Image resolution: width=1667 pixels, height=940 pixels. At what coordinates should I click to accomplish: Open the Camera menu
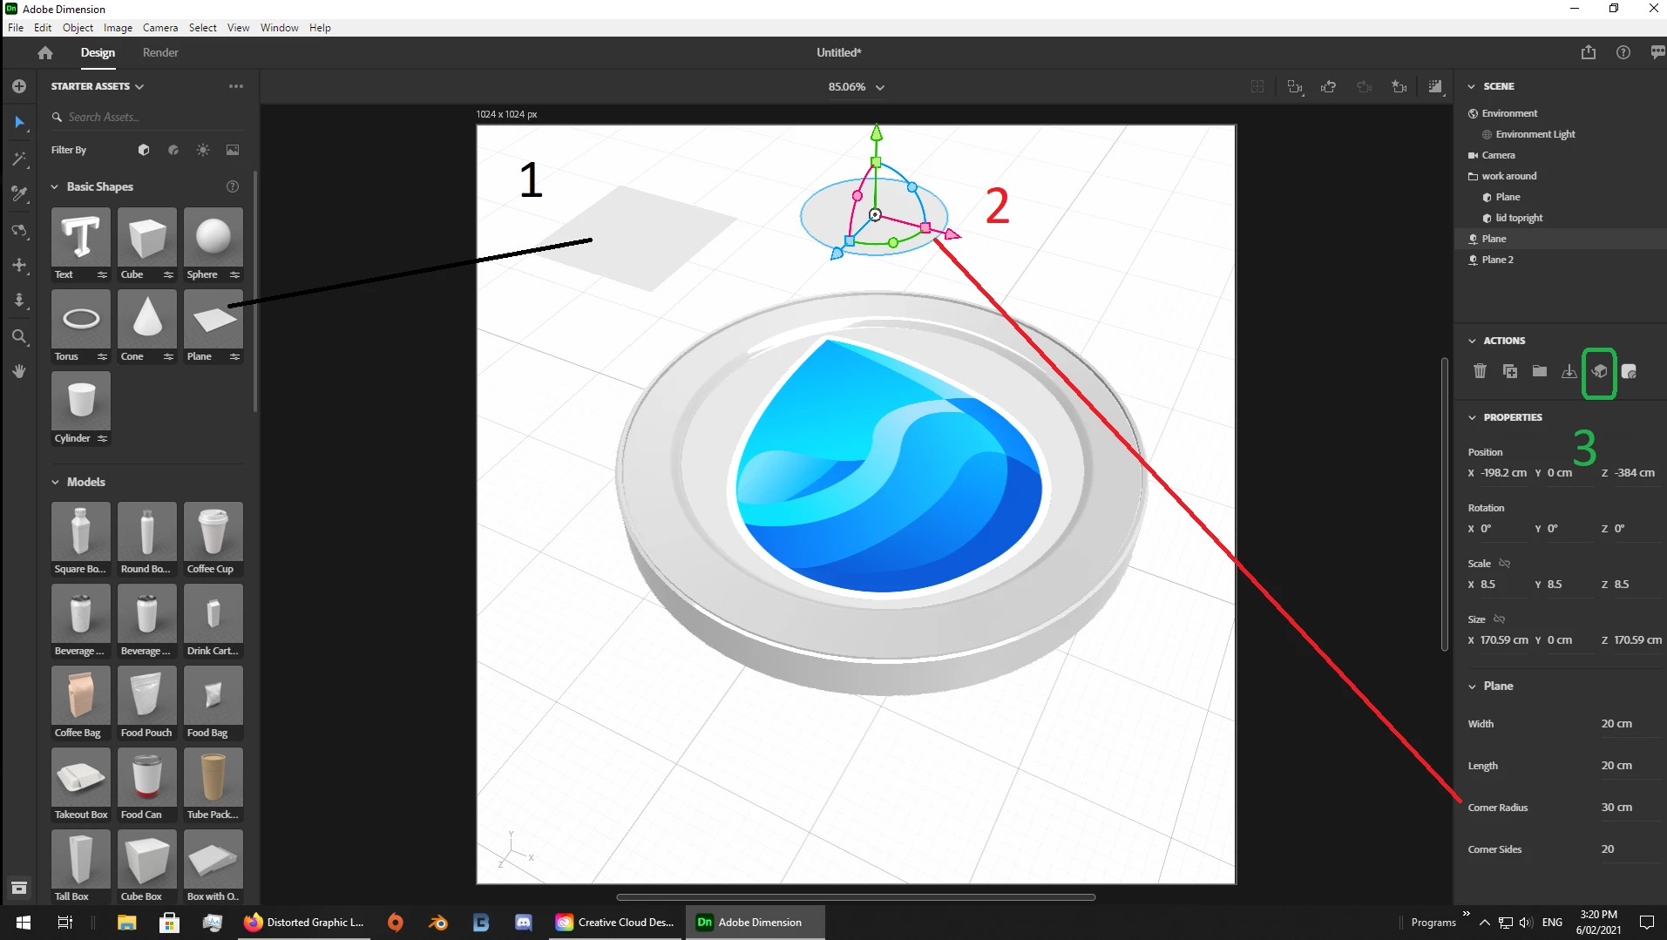(x=160, y=28)
